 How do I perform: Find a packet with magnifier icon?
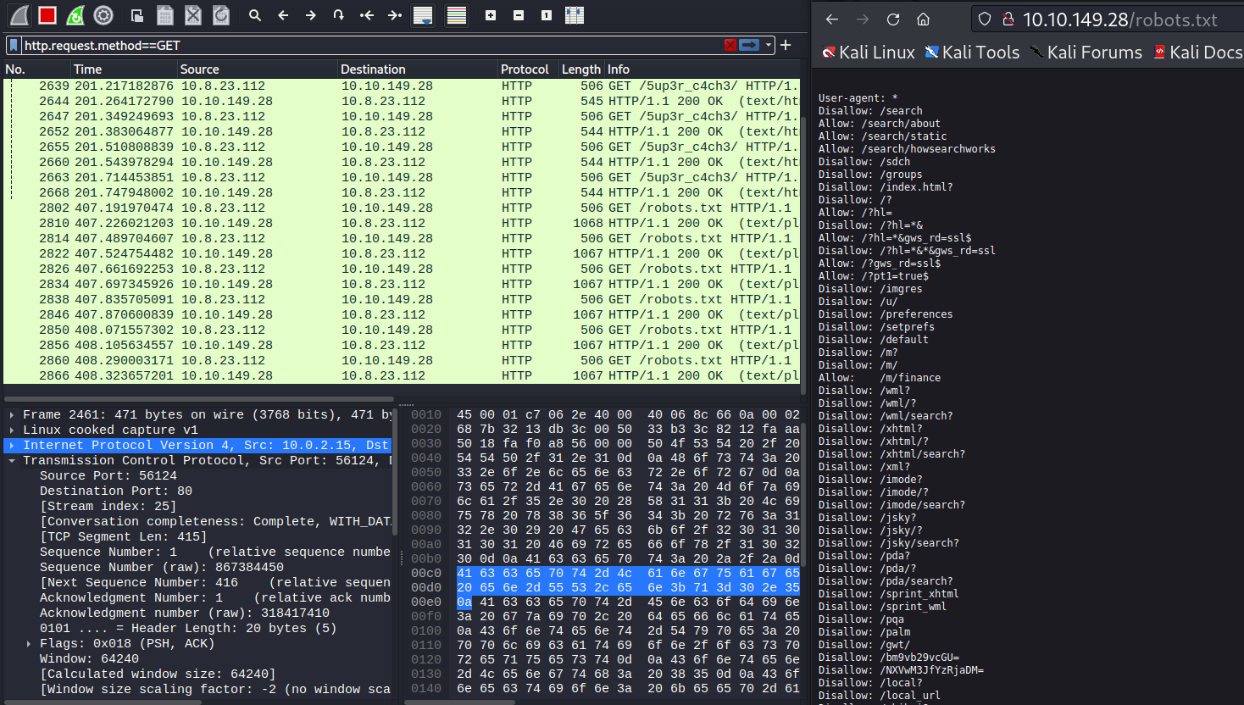point(255,15)
